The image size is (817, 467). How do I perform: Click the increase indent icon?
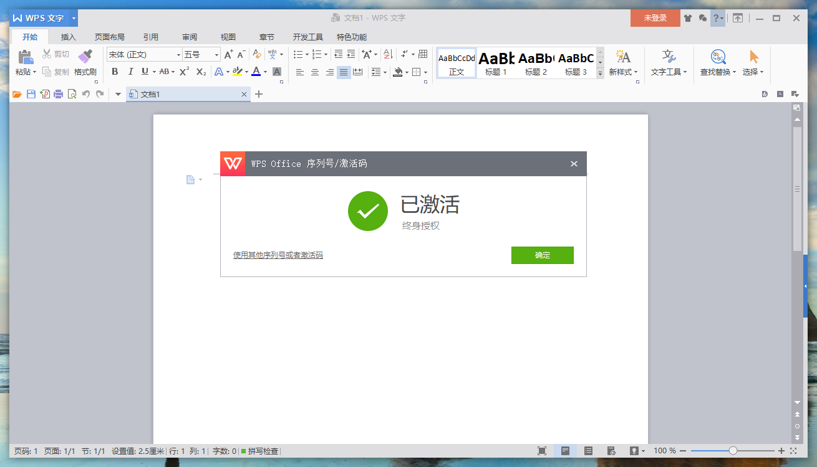coord(351,55)
